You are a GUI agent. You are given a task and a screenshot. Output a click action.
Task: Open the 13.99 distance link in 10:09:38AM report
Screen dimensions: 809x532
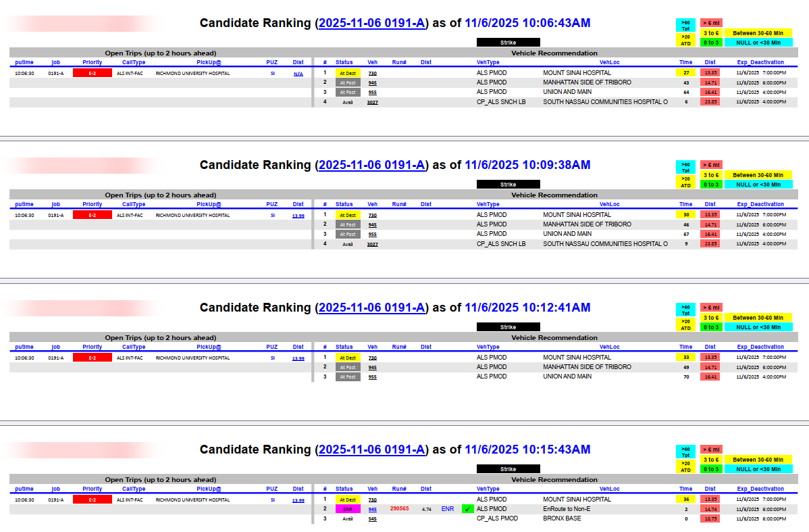(x=298, y=216)
